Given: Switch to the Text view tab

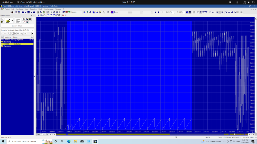Looking at the screenshot, I should point(39,134).
